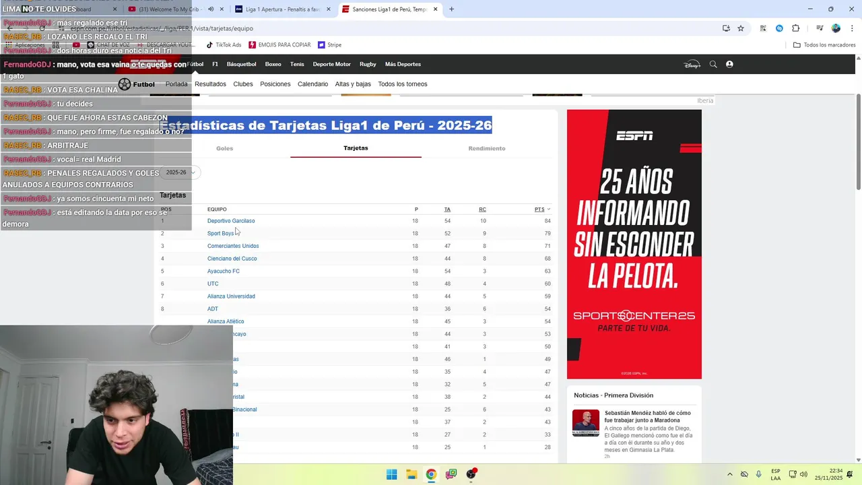Open the TikTok Ads bookmark

[x=224, y=45]
